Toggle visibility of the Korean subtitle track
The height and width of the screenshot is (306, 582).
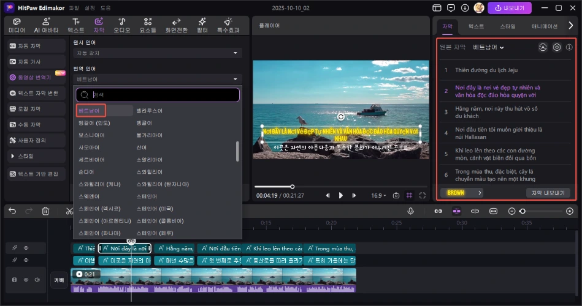(x=26, y=261)
